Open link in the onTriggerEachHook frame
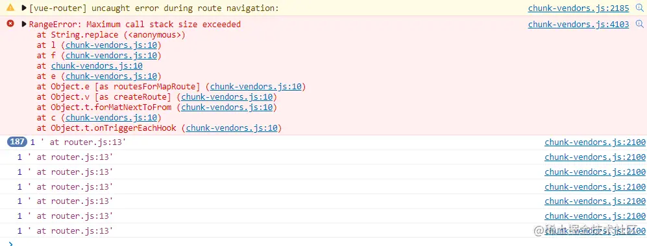 (232, 128)
